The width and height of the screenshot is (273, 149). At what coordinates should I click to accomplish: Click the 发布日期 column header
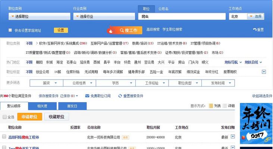coord(228,127)
